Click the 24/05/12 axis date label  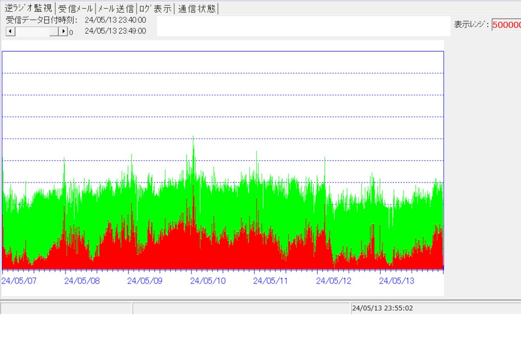click(x=334, y=281)
